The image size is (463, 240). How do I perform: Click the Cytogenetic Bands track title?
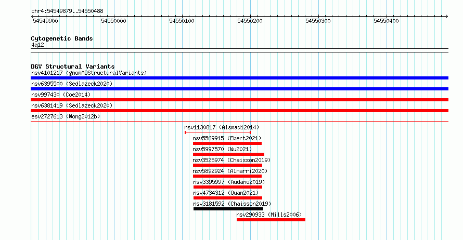pos(62,38)
